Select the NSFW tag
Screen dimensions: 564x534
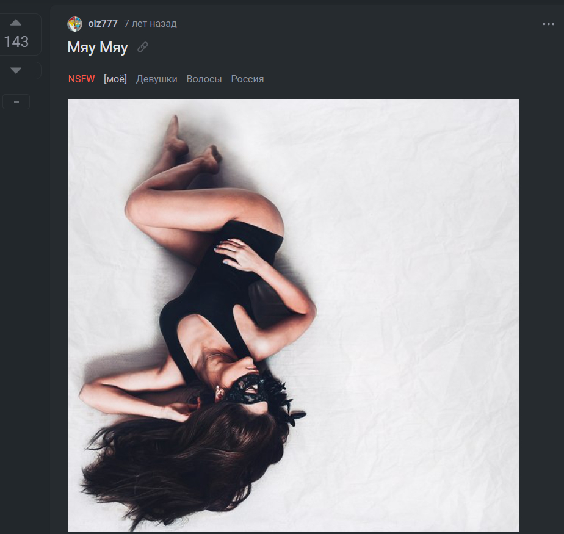point(82,79)
